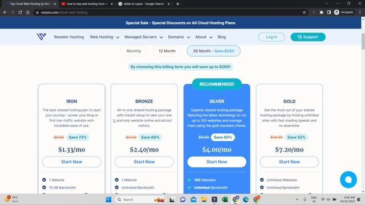365x205 pixels.
Task: Click 100 Websites feature in Silver
Action: pyautogui.click(x=205, y=180)
